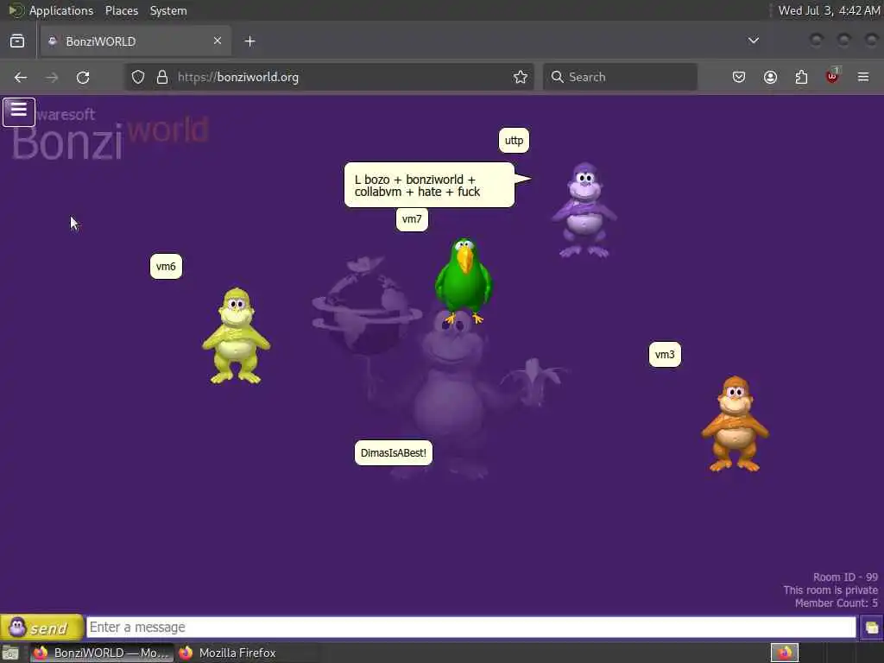Click This room is private text
884x663 pixels.
tap(830, 590)
